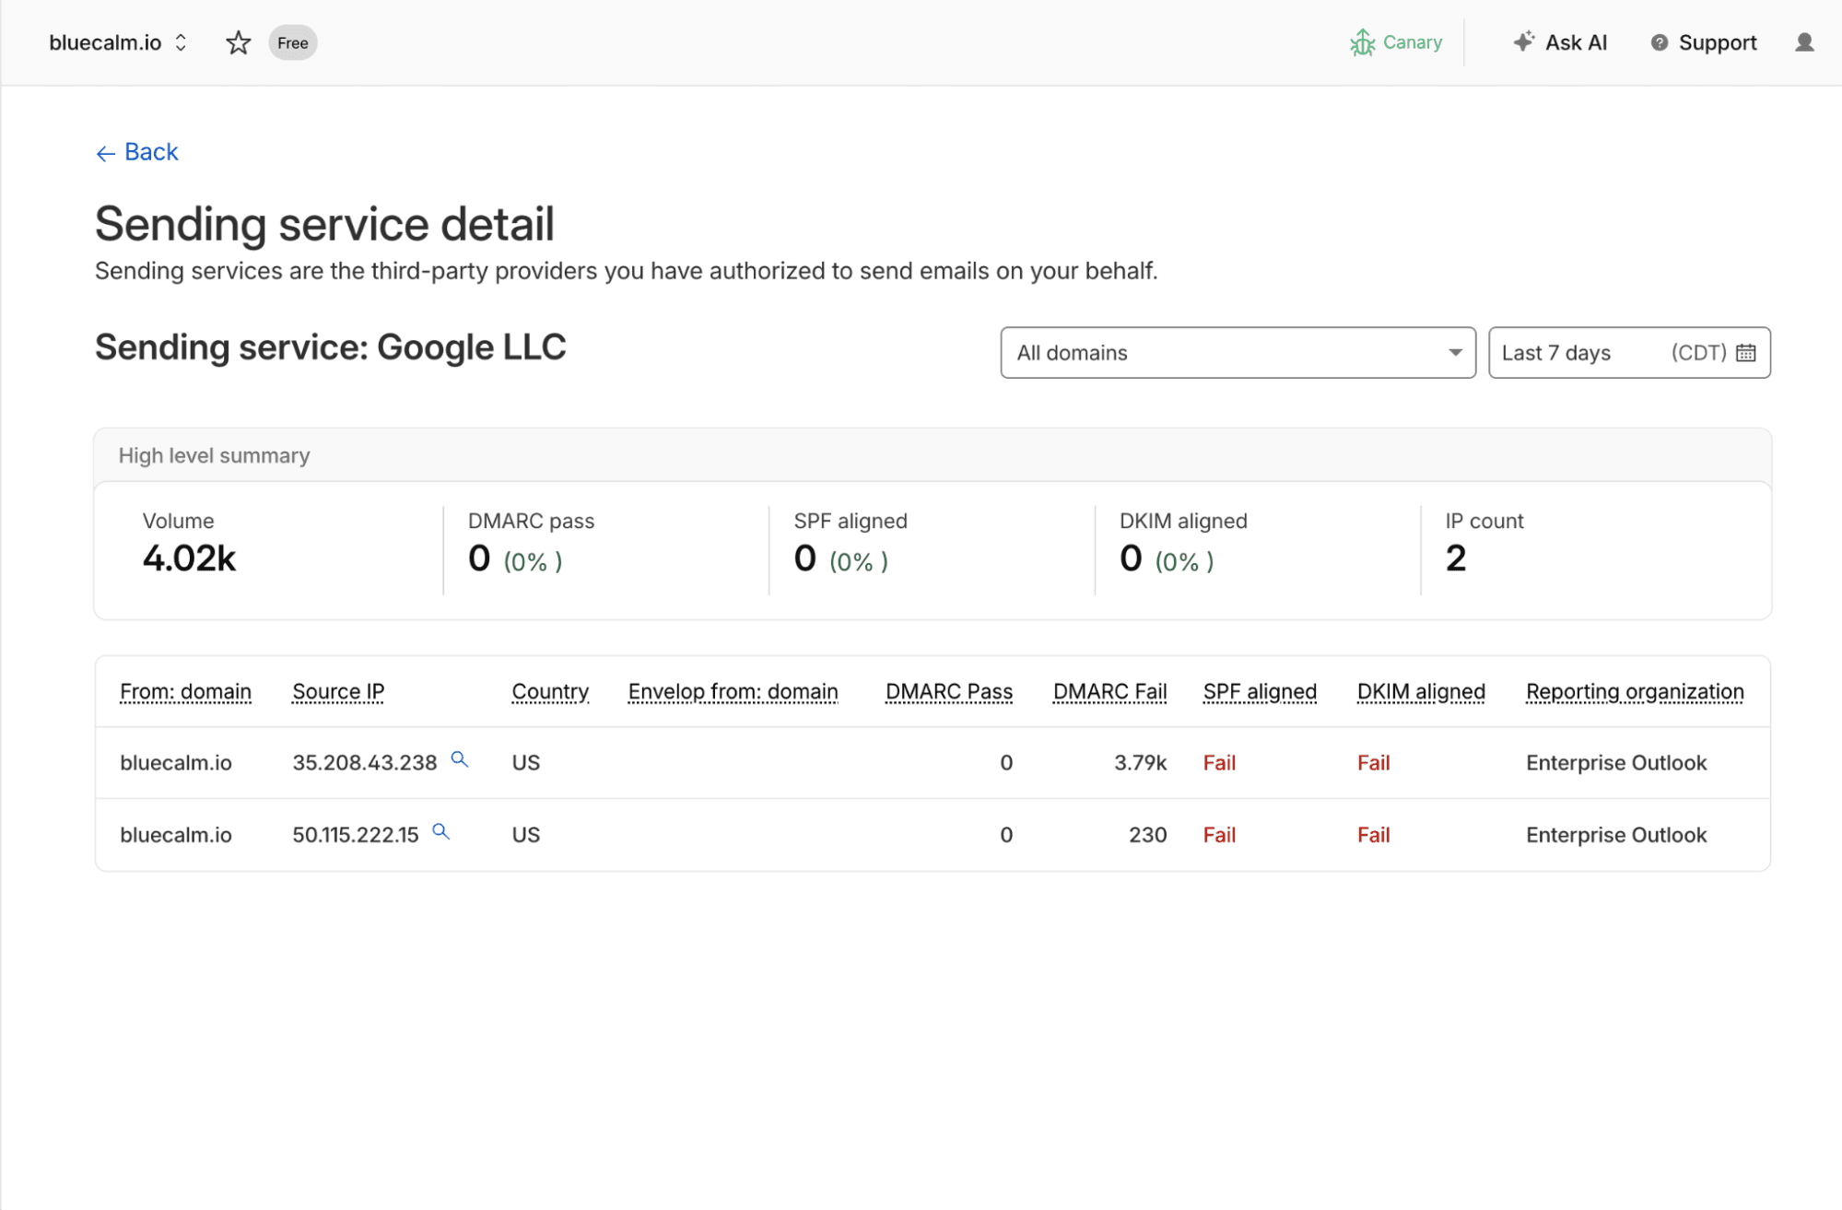Go Back to previous page
The image size is (1842, 1210).
click(x=137, y=152)
